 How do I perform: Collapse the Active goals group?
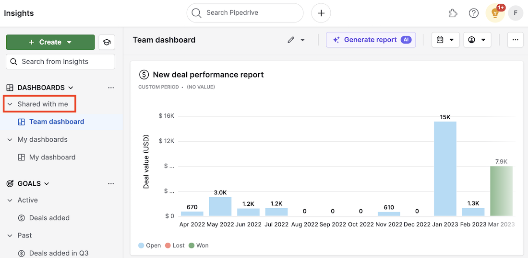pos(10,200)
